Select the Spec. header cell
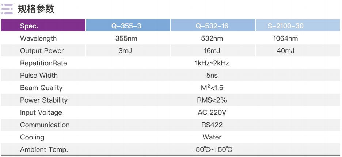Image resolution: width=342 pixels, height=157 pixels. point(43,25)
